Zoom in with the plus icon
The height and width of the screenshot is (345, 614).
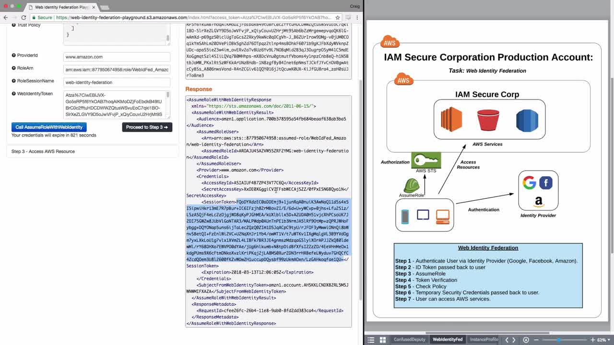coord(593,340)
